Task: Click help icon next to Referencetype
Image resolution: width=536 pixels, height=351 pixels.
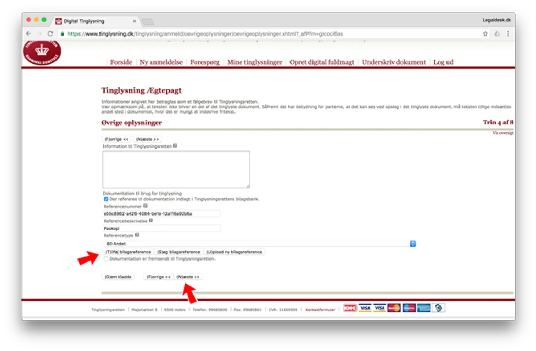Action: 137,235
